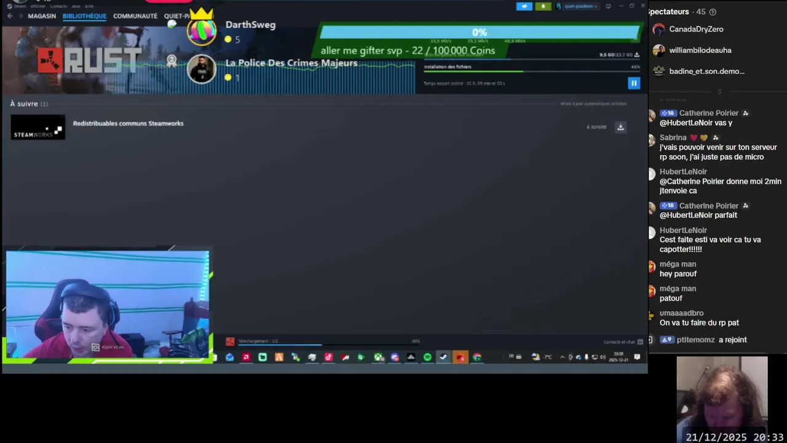Open the Steam account name dropdown
Image resolution: width=787 pixels, height=443 pixels.
click(577, 6)
